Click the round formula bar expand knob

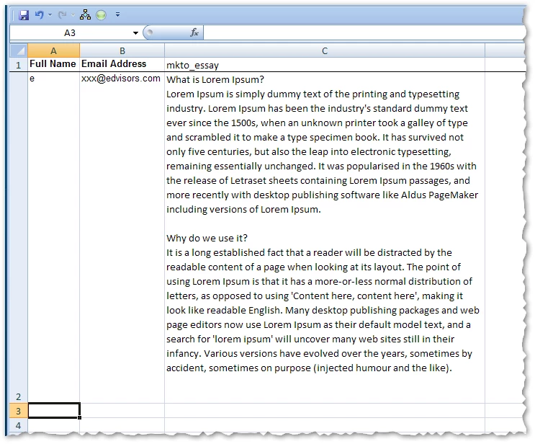[x=150, y=32]
